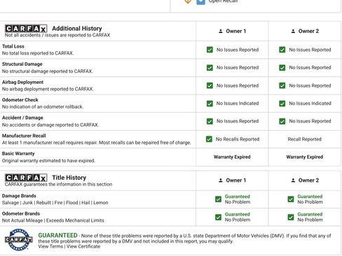The height and width of the screenshot is (256, 342).
Task: Click the Additional History heading
Action: point(77,29)
